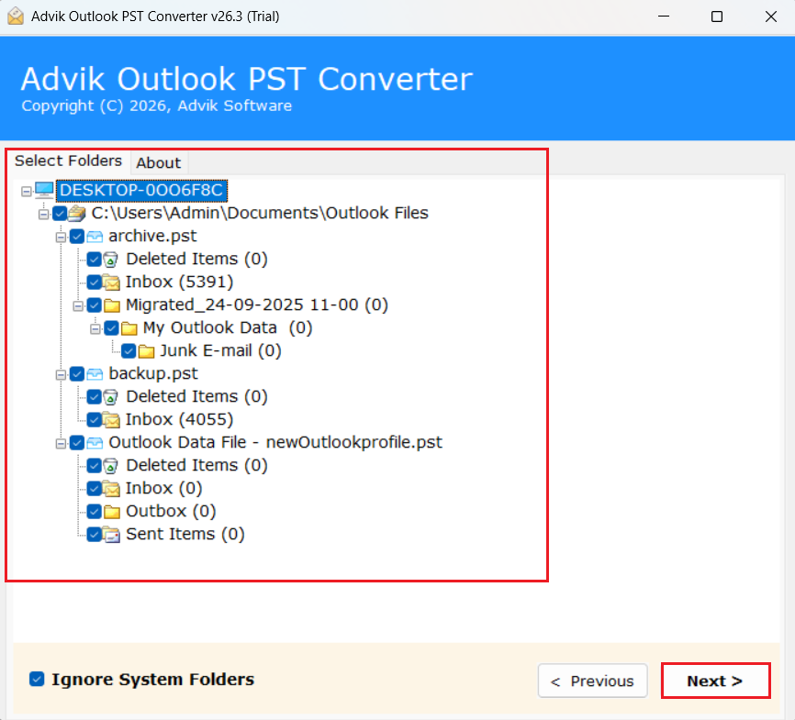
Task: Collapse the Migrated_24-09-2025 11-00 folder
Action: [x=78, y=305]
